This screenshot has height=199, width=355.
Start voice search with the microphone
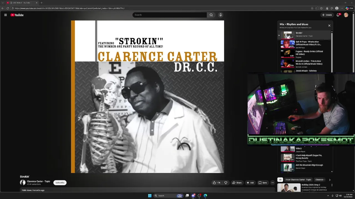tap(220, 15)
